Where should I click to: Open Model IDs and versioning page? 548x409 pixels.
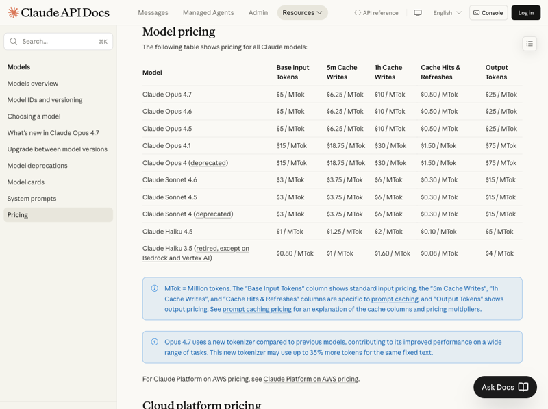pyautogui.click(x=45, y=100)
